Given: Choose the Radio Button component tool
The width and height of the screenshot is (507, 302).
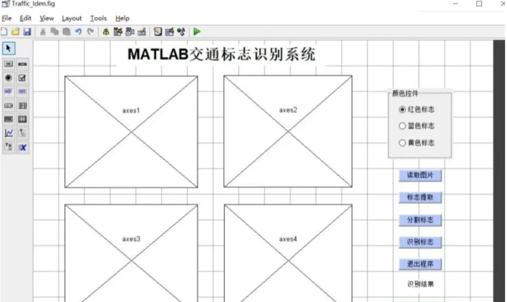Looking at the screenshot, I should click(x=8, y=78).
